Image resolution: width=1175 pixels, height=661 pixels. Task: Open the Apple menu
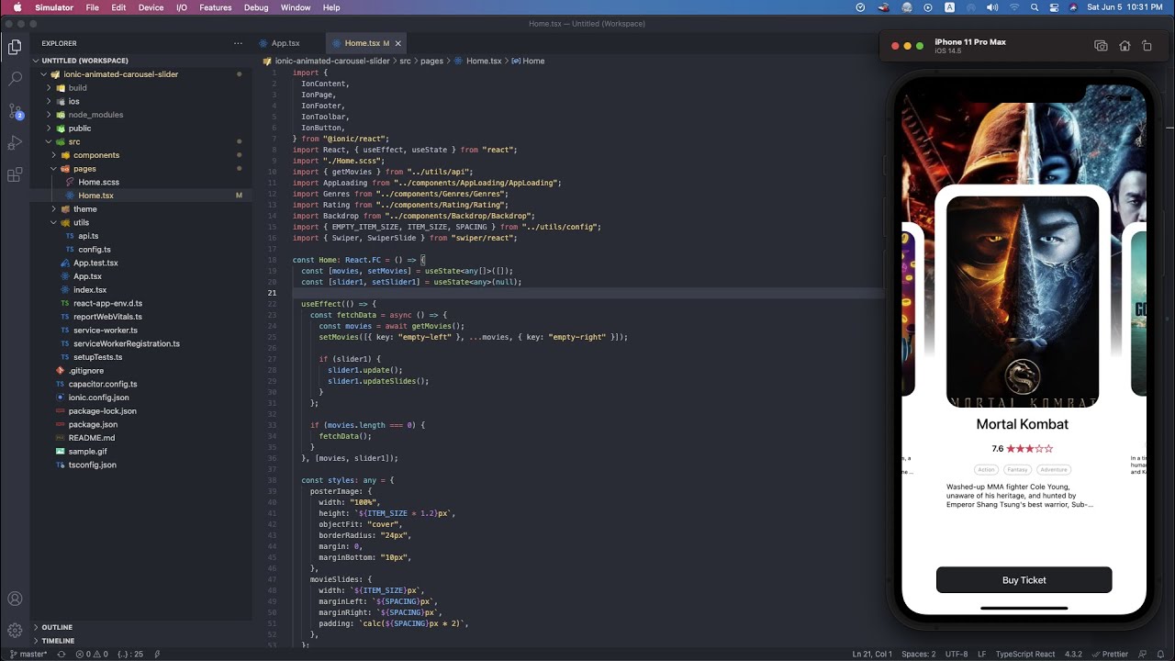tap(17, 7)
